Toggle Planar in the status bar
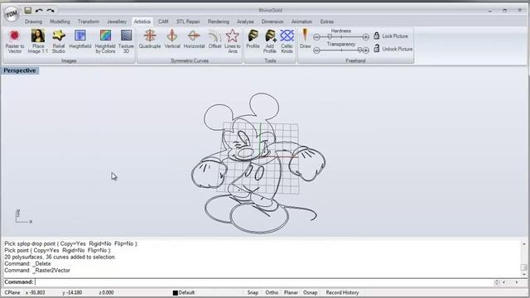The height and width of the screenshot is (298, 530). click(291, 292)
